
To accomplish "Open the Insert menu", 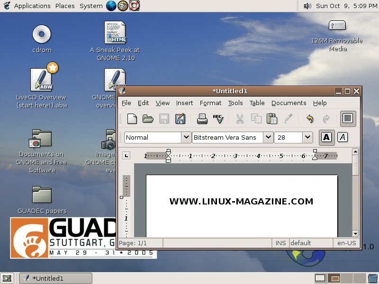I will tap(184, 103).
